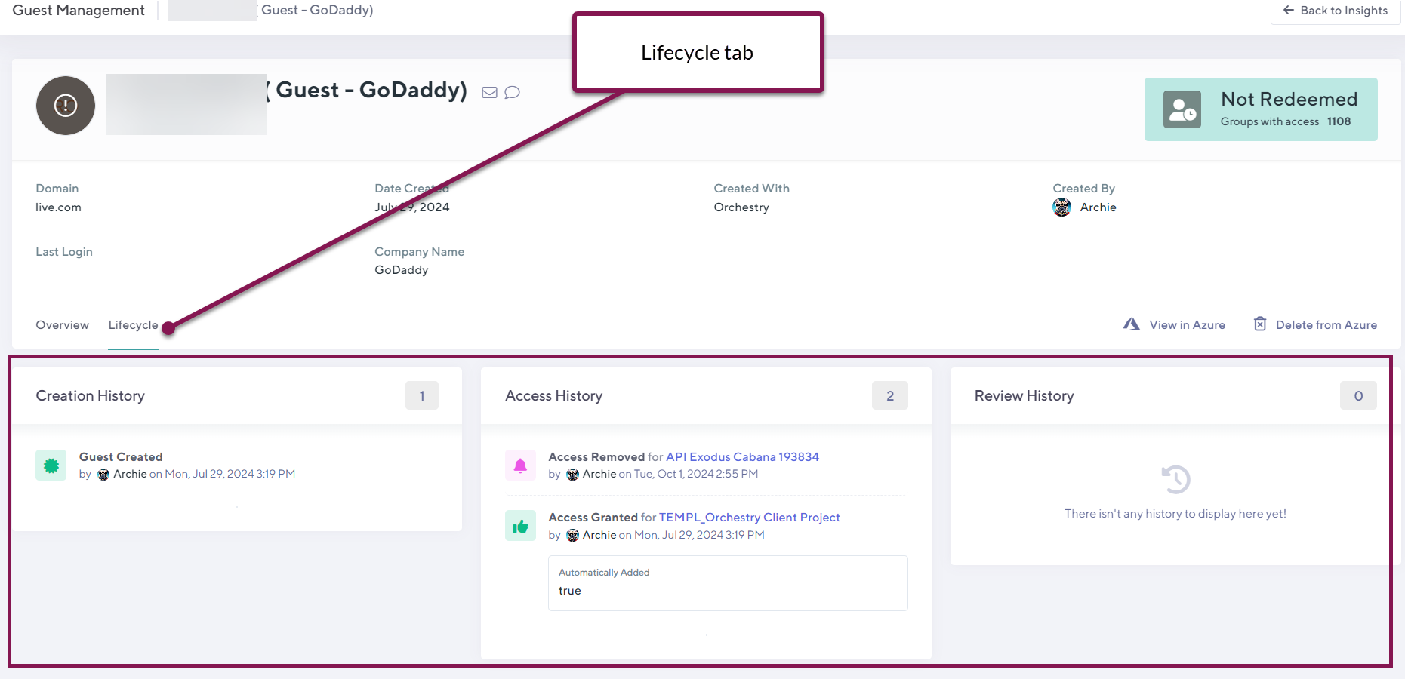Open View in Azure
The width and height of the screenshot is (1405, 679).
pyautogui.click(x=1187, y=325)
